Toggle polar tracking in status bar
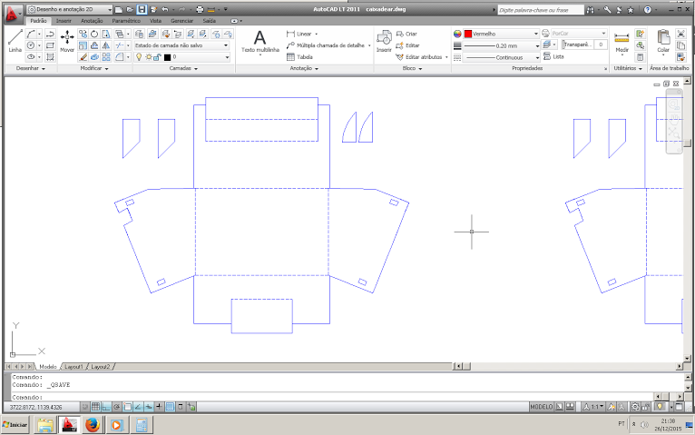The width and height of the screenshot is (695, 435). (x=116, y=407)
